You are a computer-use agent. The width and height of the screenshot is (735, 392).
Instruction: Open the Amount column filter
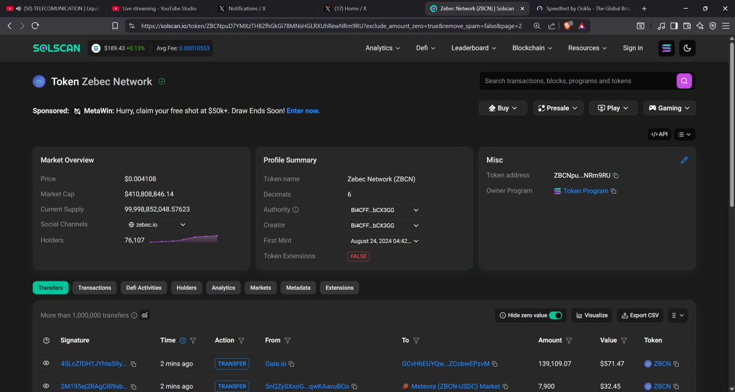tap(568, 341)
